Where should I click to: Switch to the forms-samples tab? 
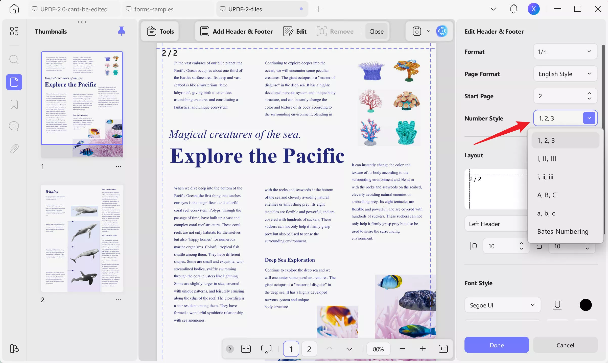coord(154,9)
